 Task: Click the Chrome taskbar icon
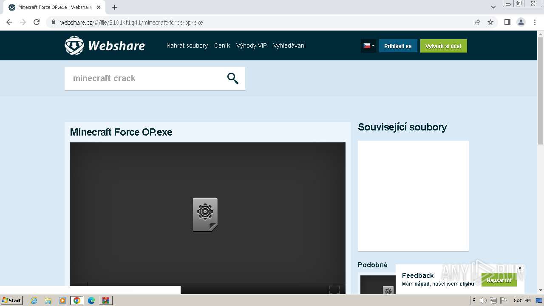(77, 300)
